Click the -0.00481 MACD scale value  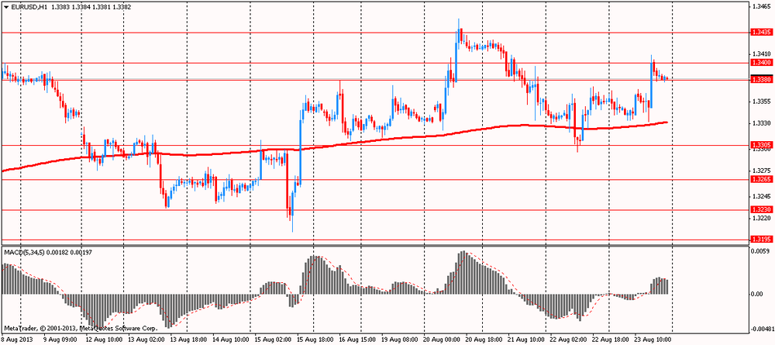pyautogui.click(x=762, y=329)
